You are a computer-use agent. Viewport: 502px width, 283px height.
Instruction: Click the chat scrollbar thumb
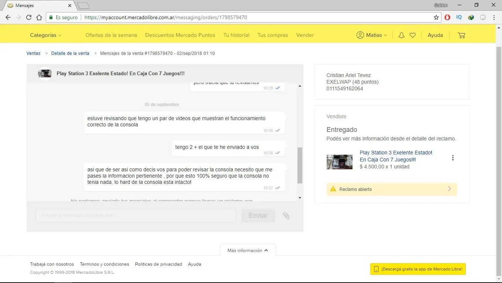coord(300,165)
